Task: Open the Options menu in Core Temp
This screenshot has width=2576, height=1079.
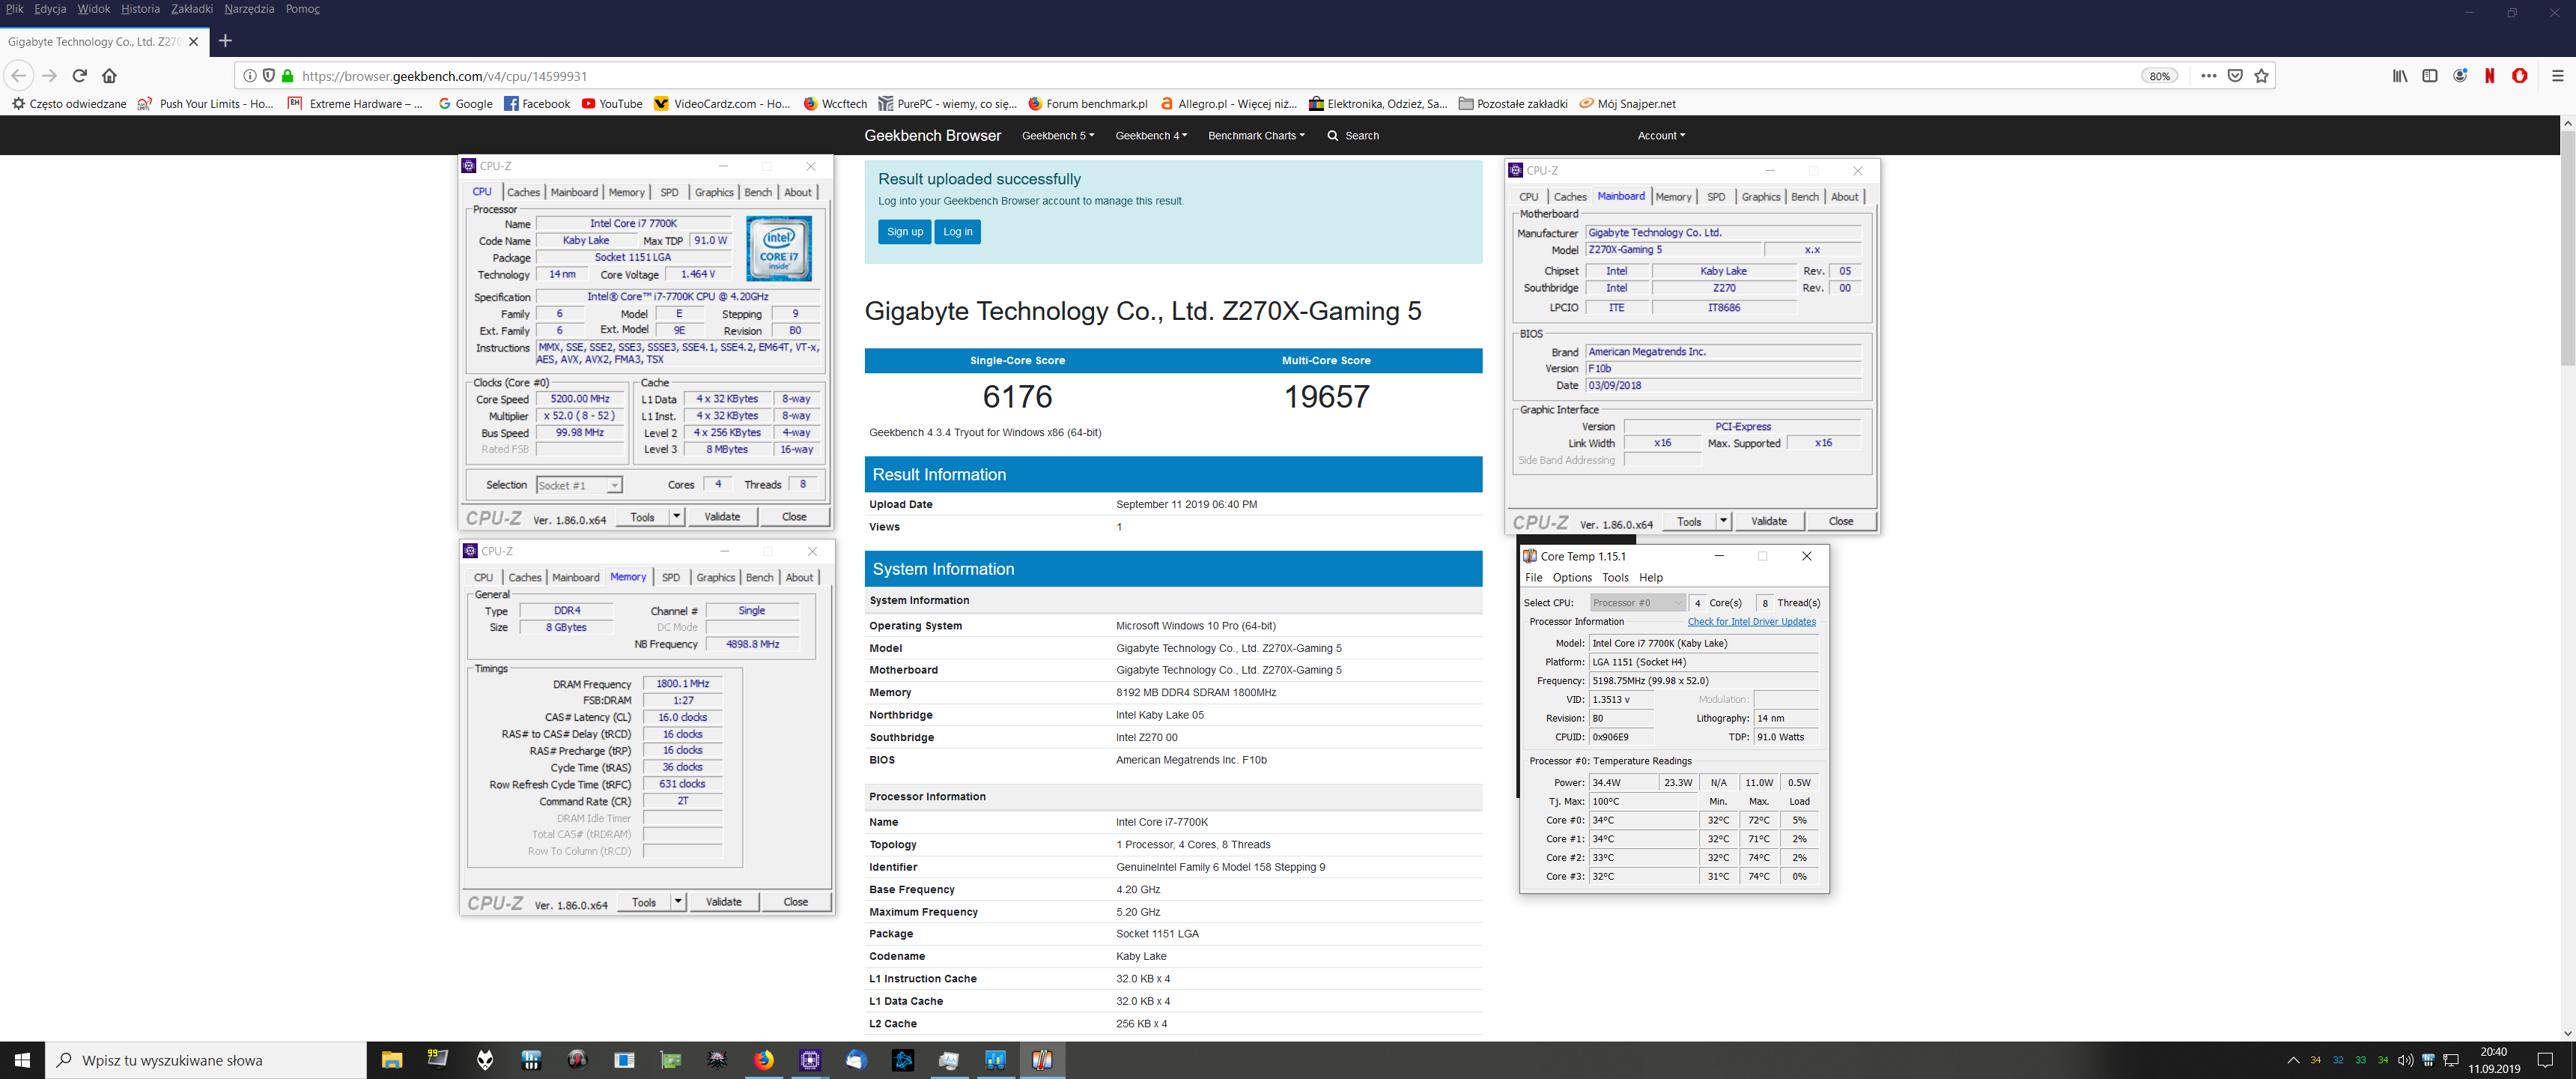Action: (x=1572, y=578)
